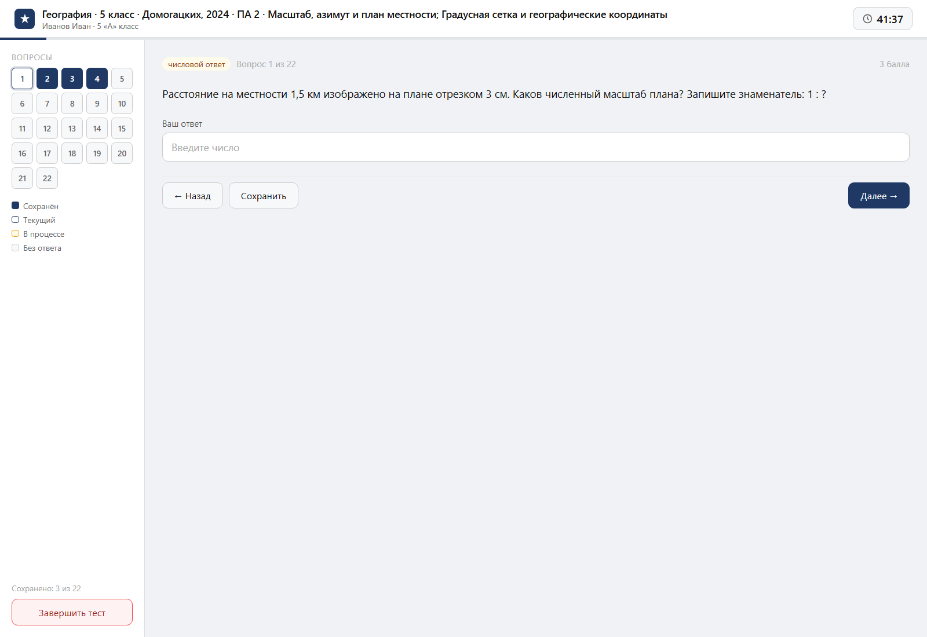
Task: Go to question 17
Action: coord(47,153)
